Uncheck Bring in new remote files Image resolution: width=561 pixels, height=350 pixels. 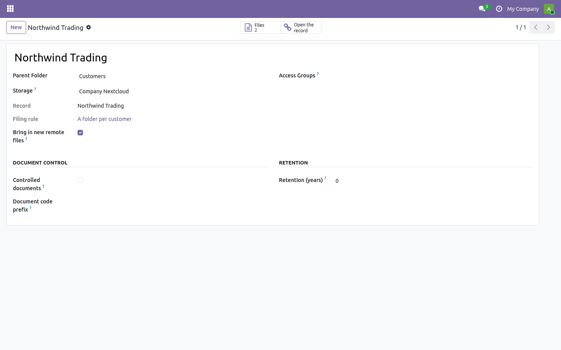coord(80,133)
